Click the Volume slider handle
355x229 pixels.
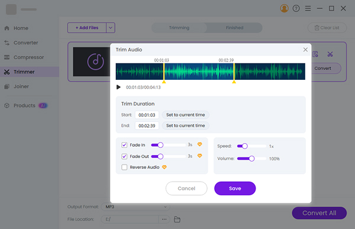tap(251, 159)
